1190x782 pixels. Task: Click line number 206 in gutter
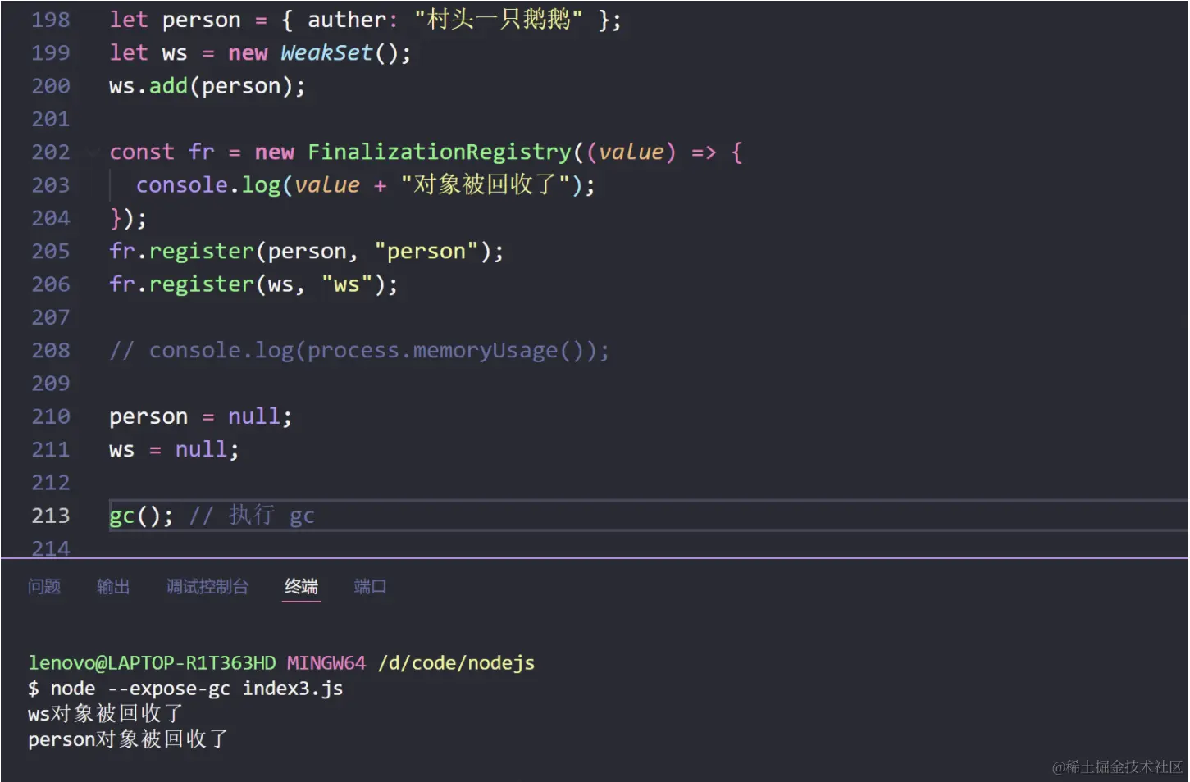(51, 284)
